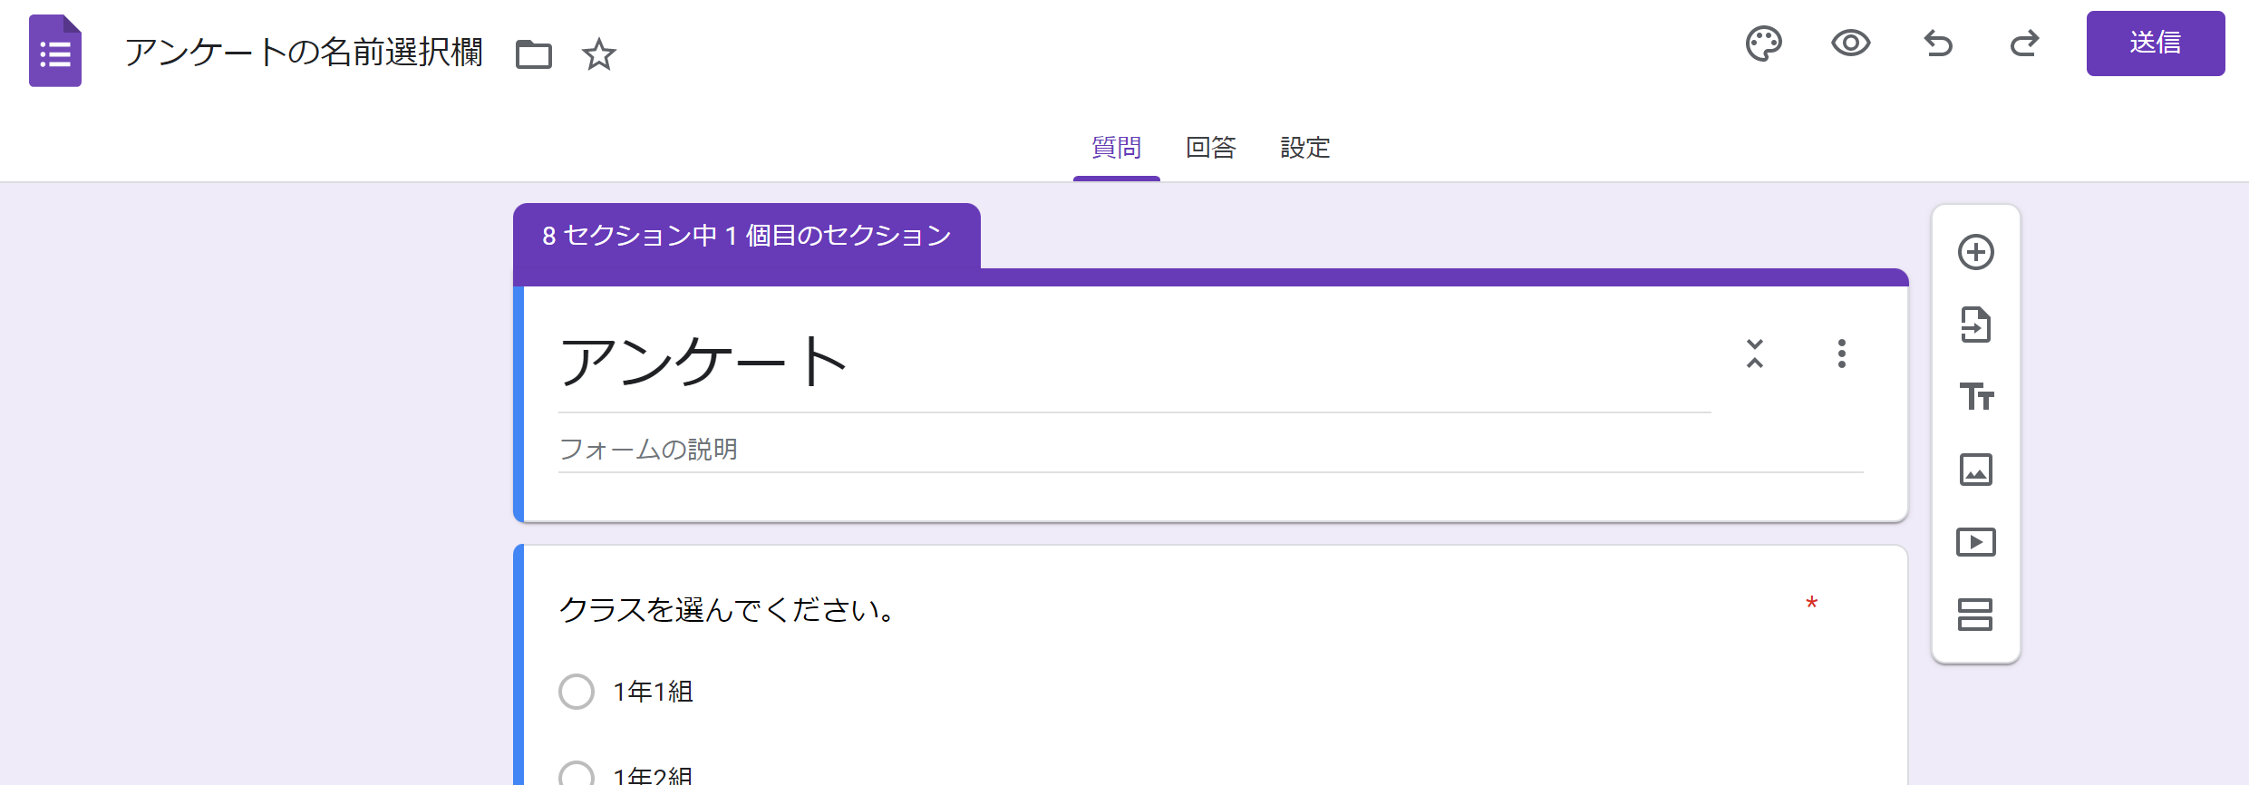Open the theme customization palette
2249x785 pixels.
pyautogui.click(x=1763, y=44)
